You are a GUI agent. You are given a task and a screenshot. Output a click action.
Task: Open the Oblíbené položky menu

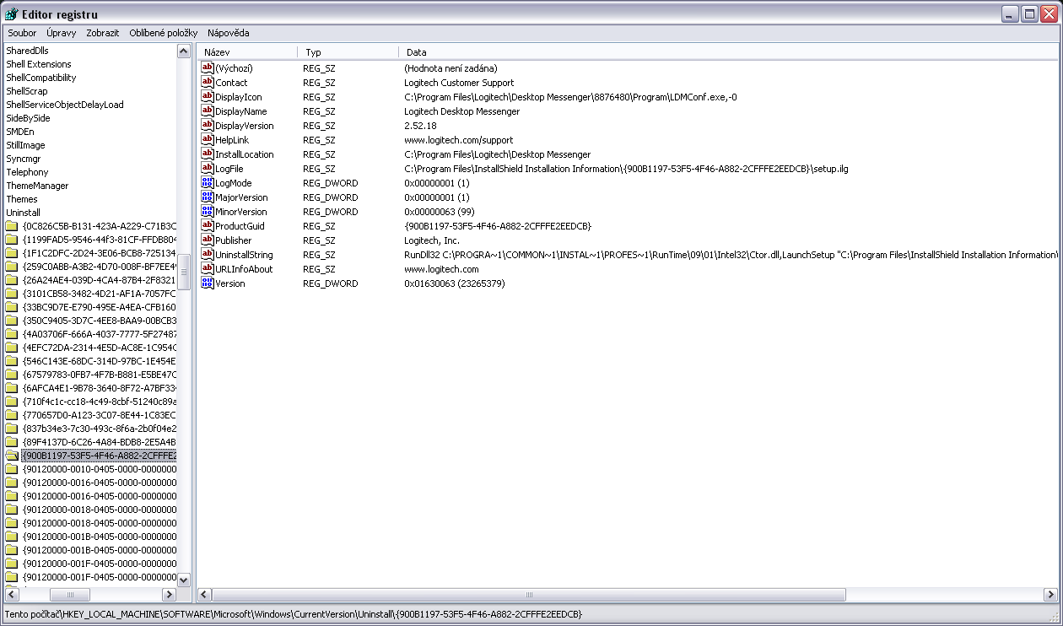click(x=164, y=33)
